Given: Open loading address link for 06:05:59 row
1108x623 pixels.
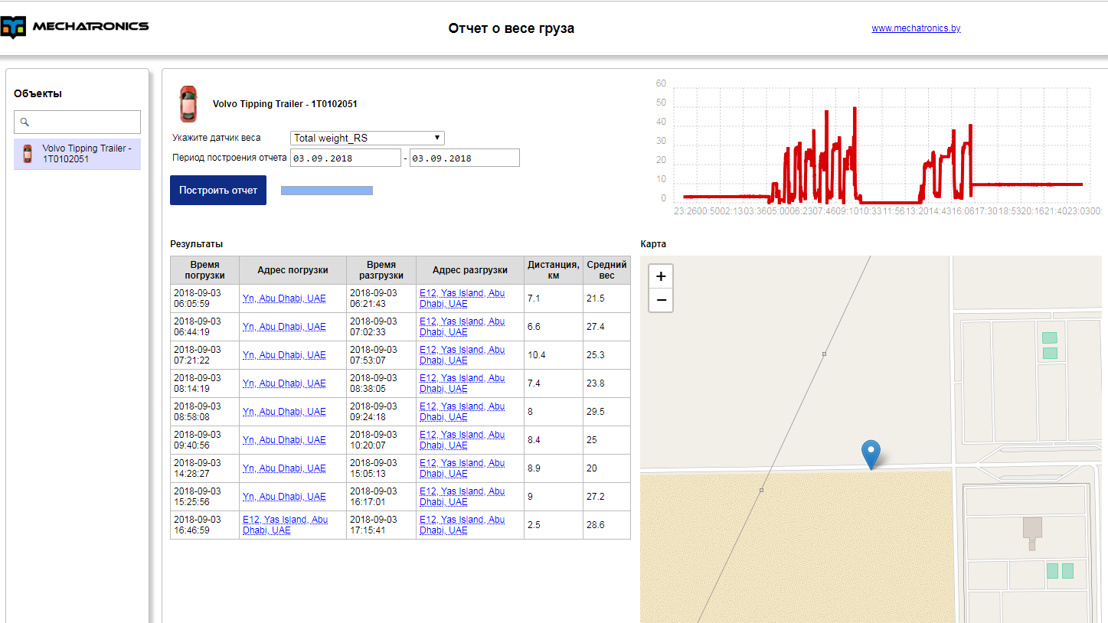Looking at the screenshot, I should pyautogui.click(x=284, y=298).
